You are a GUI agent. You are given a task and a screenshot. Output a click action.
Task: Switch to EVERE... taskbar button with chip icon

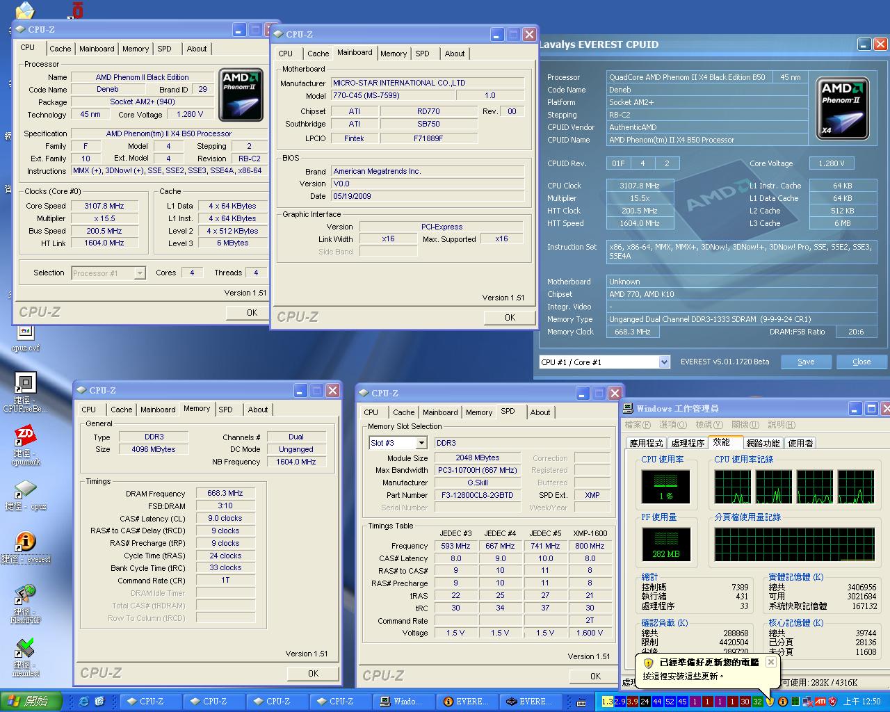[x=530, y=702]
